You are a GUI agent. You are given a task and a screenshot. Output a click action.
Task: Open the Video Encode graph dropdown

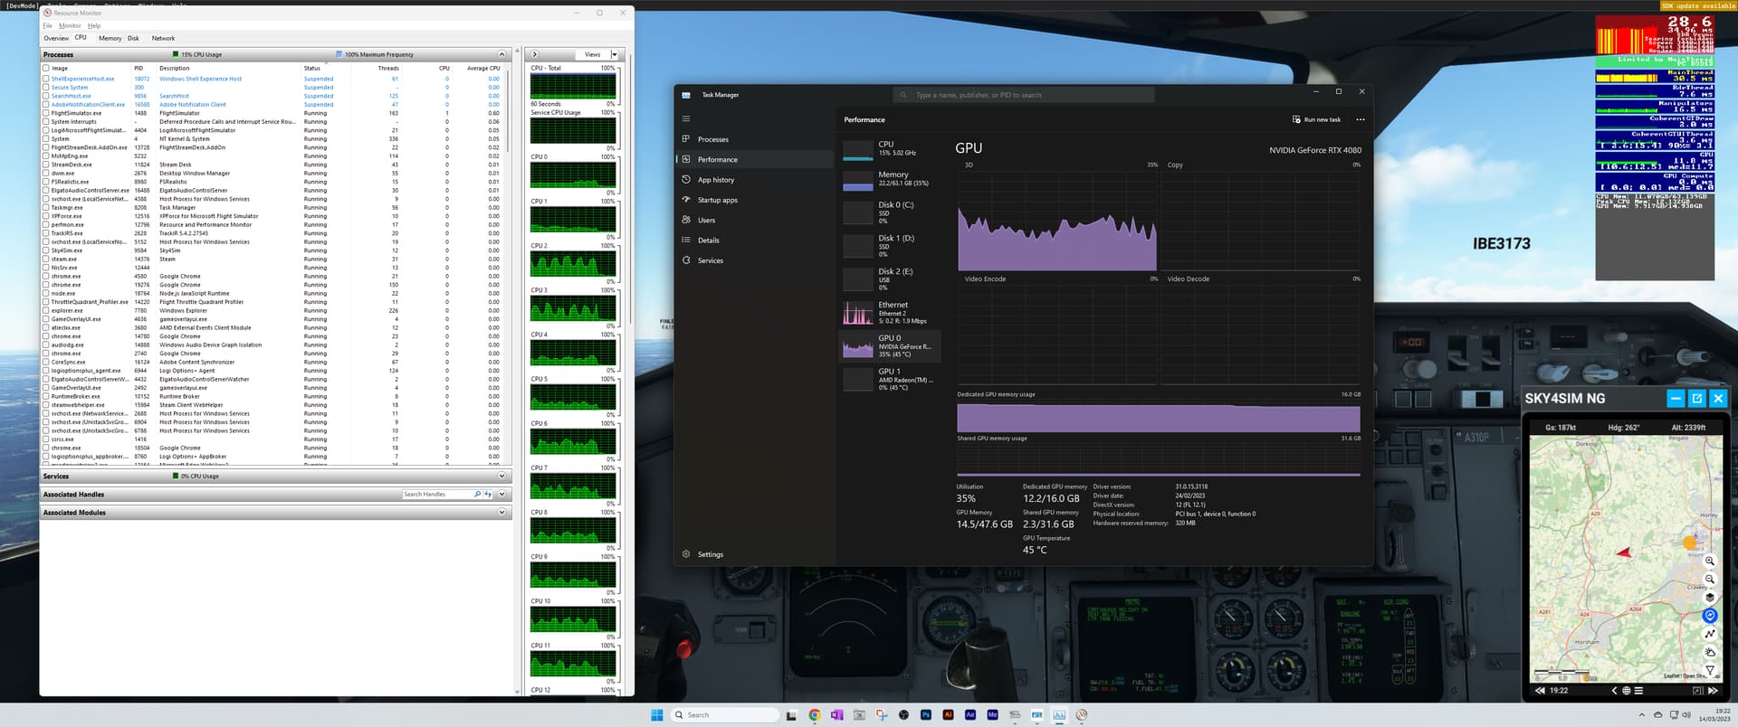985,279
